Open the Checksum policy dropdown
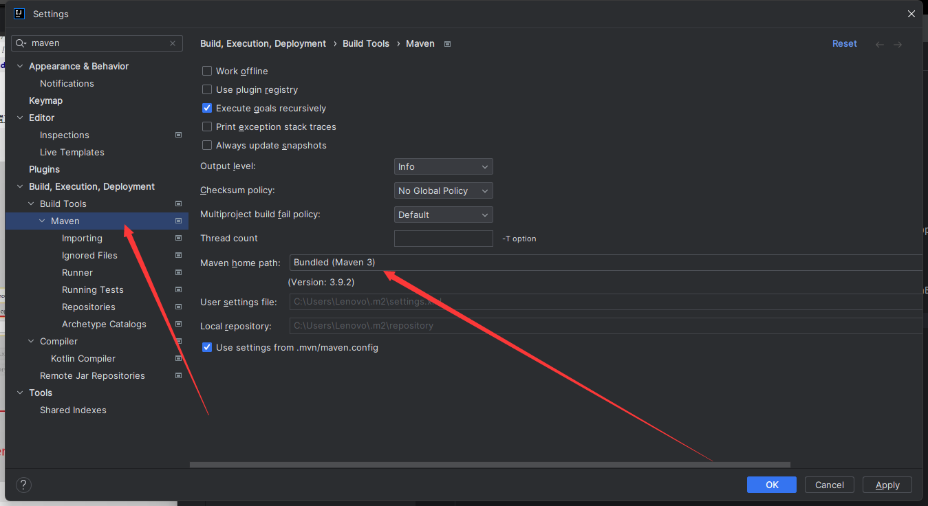The image size is (928, 506). click(x=444, y=190)
